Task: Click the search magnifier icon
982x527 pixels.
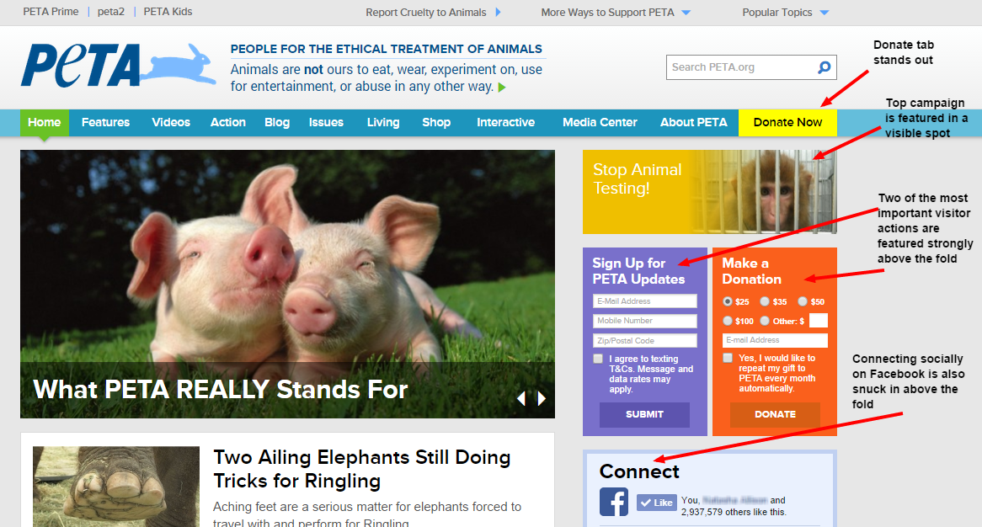Action: pos(825,67)
